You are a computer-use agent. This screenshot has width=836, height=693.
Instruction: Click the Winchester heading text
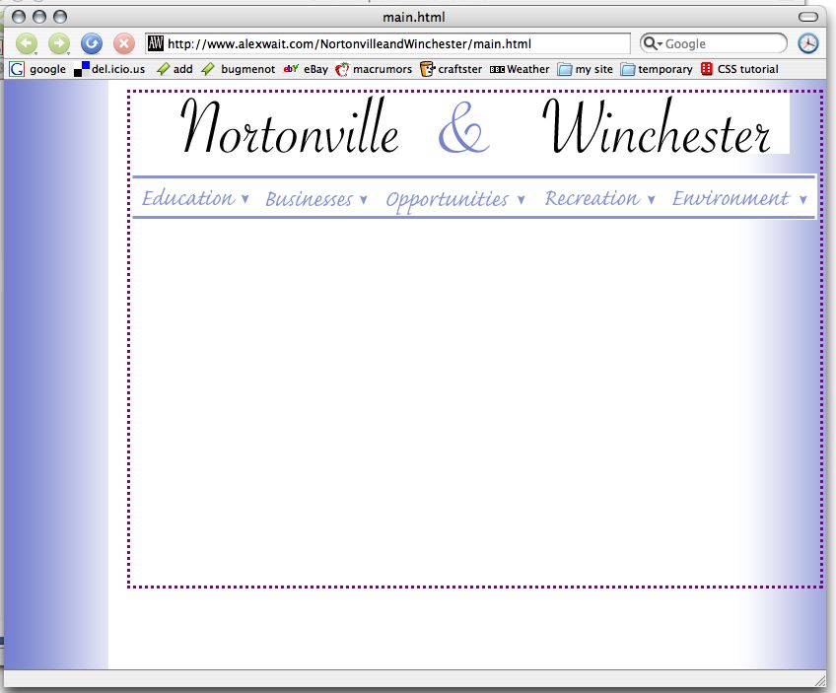pyautogui.click(x=656, y=126)
